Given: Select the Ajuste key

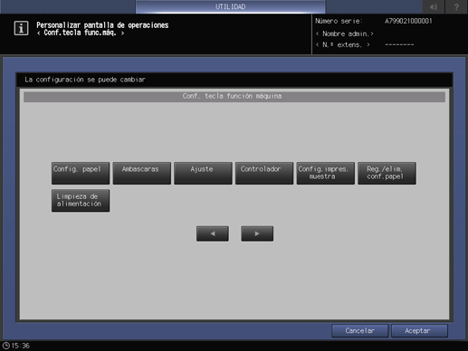Looking at the screenshot, I should [203, 173].
